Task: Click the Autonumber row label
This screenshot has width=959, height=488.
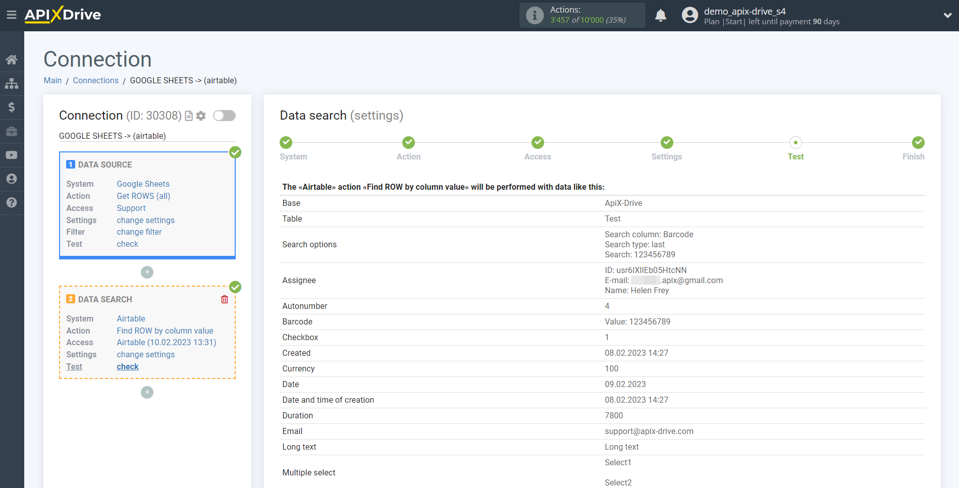Action: [304, 306]
